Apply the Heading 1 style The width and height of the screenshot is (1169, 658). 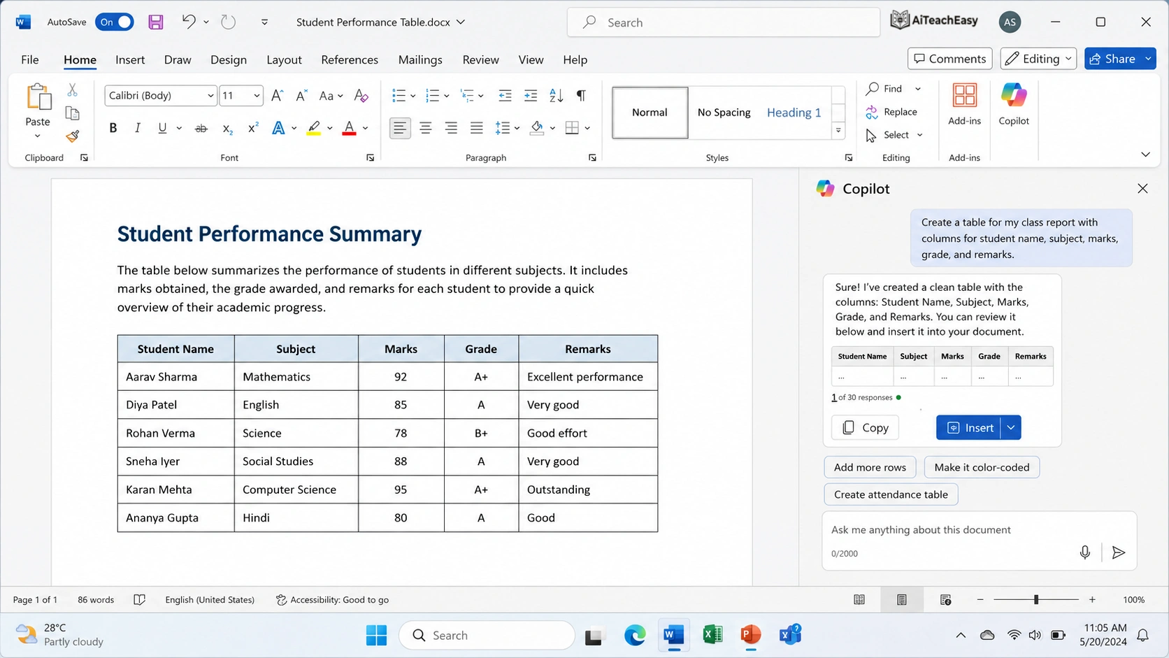[x=794, y=113]
